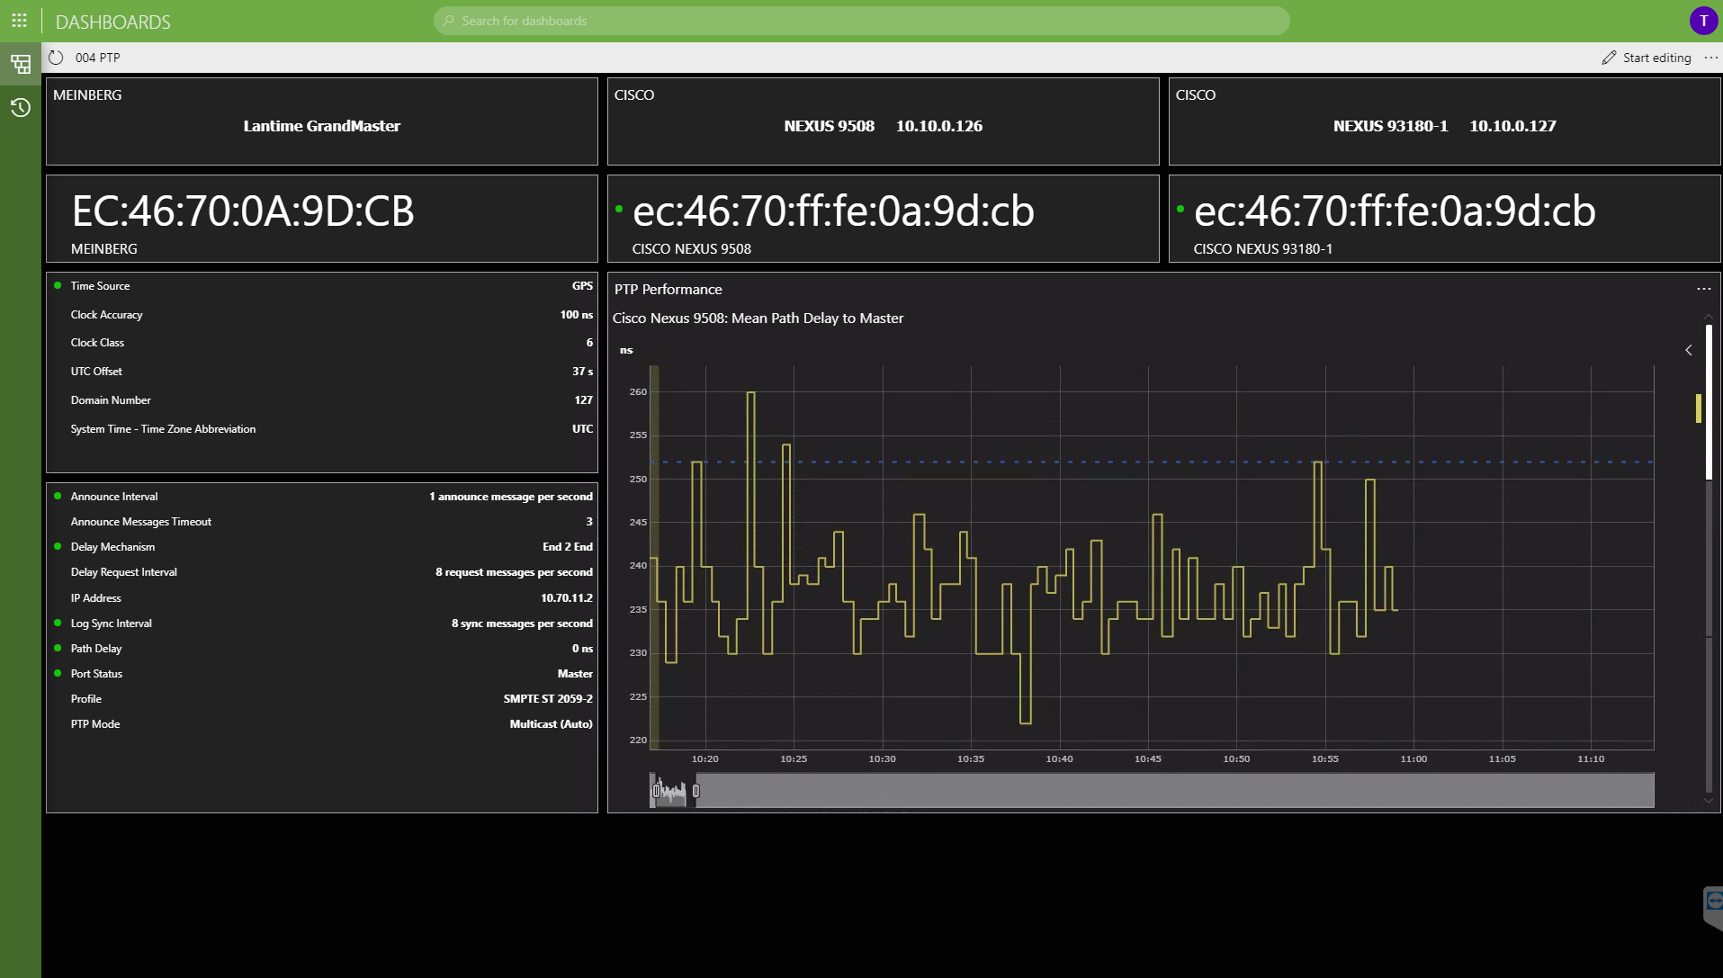Image resolution: width=1723 pixels, height=978 pixels.
Task: Click the PTP Performance panel vertical scrollbar
Action: coord(1709,558)
